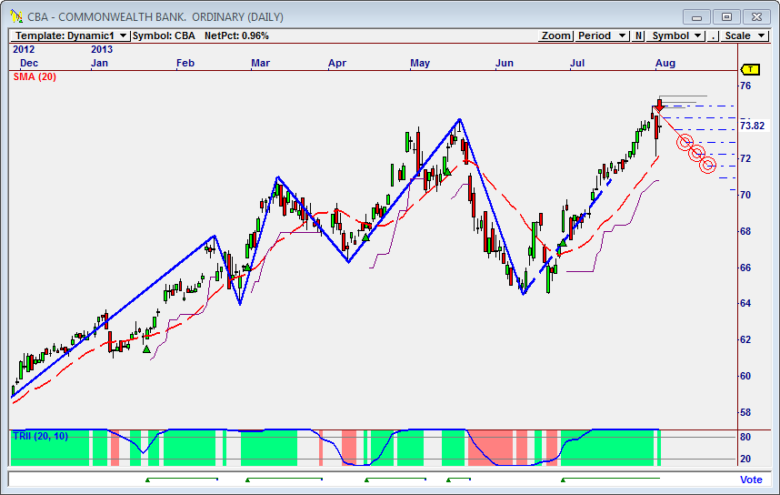
Task: Click the Jul month label
Action: [x=577, y=64]
